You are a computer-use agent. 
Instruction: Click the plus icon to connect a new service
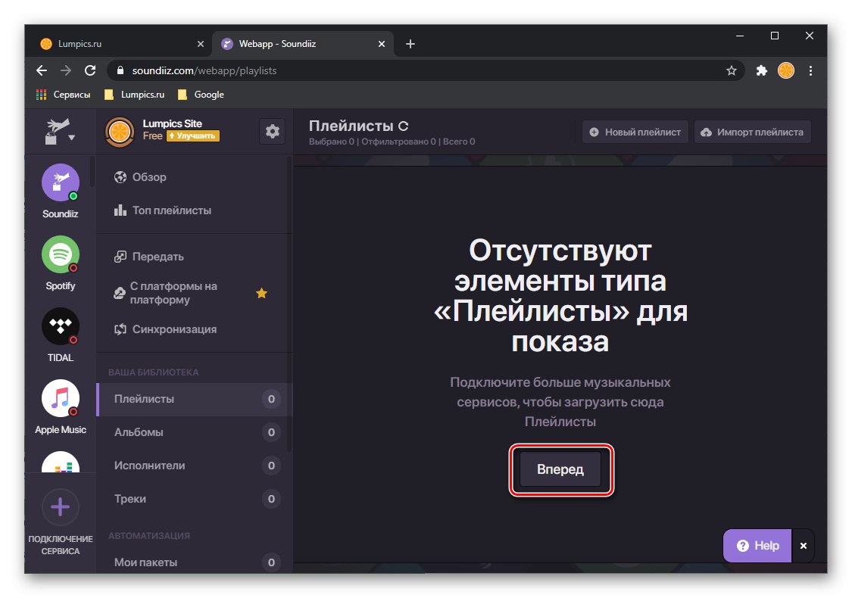[x=60, y=506]
